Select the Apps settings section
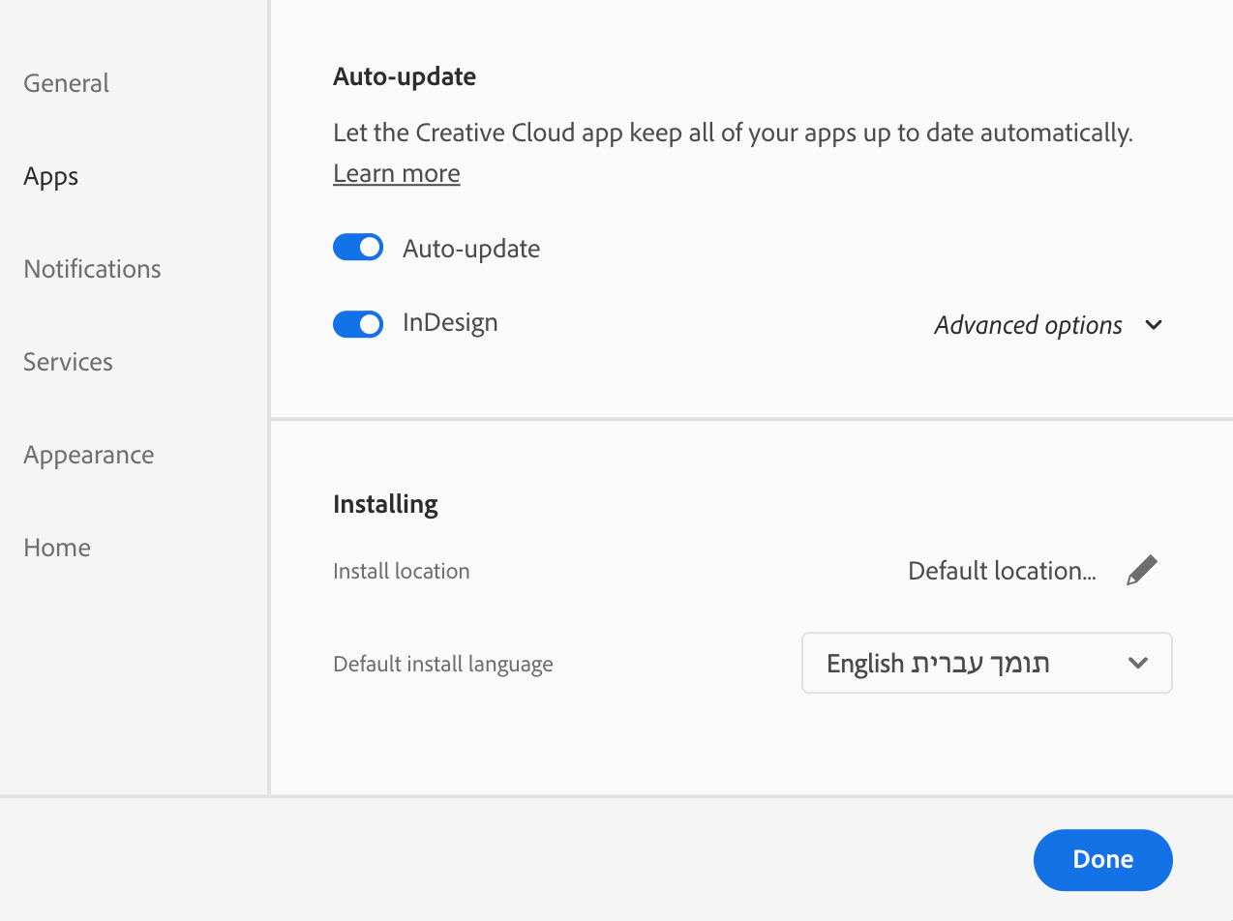 click(x=50, y=176)
